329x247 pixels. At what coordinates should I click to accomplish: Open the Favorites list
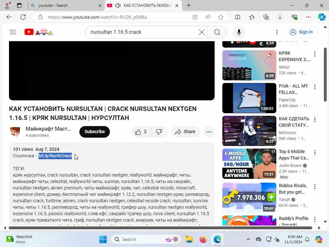point(252,17)
